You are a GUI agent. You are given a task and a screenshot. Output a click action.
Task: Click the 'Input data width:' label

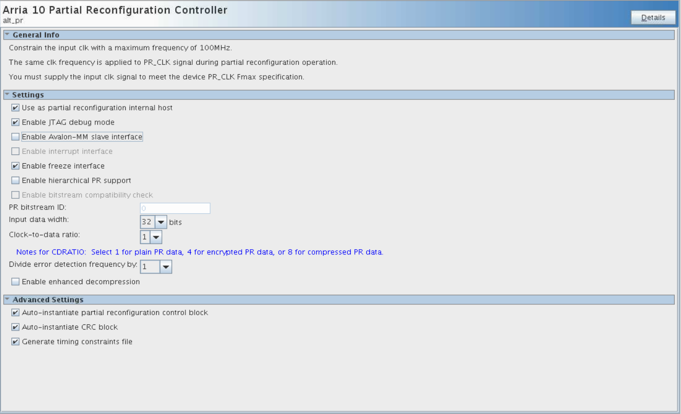pyautogui.click(x=39, y=219)
